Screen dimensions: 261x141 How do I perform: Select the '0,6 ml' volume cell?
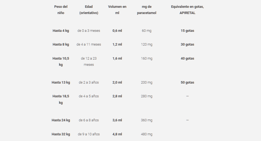pos(117,31)
